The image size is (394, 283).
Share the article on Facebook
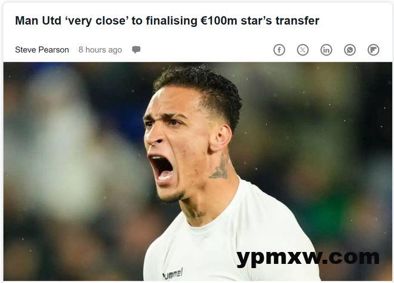click(279, 50)
